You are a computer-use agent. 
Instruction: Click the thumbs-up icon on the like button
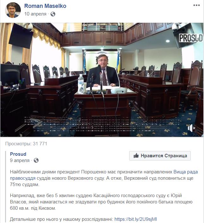pos(136,156)
